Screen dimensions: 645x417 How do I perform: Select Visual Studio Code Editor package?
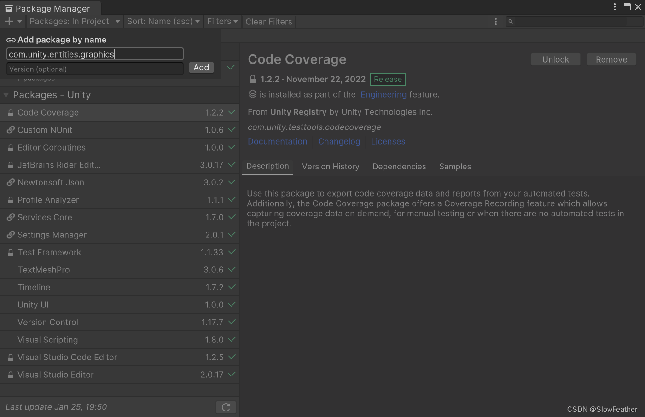[x=120, y=357]
